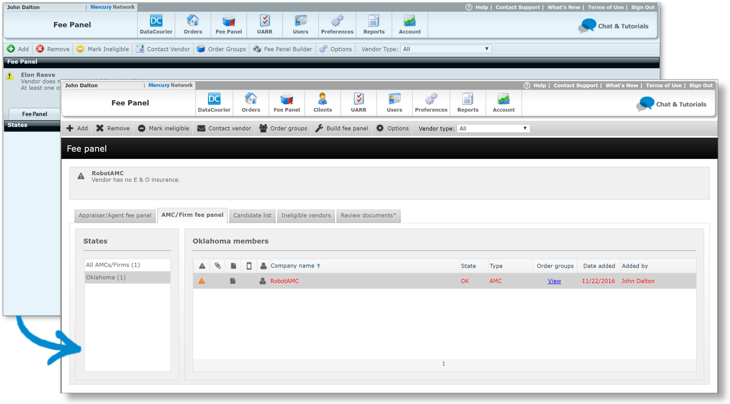Click Help link in front window
Screen dimensions: 730x404
540,85
